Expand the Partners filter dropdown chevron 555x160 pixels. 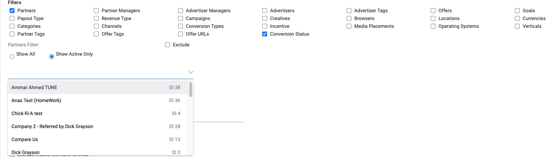tap(191, 72)
